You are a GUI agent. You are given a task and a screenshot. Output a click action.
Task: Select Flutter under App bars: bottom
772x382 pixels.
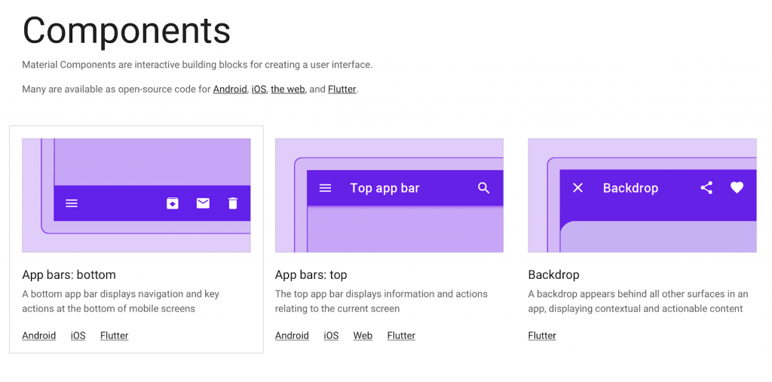pos(115,335)
